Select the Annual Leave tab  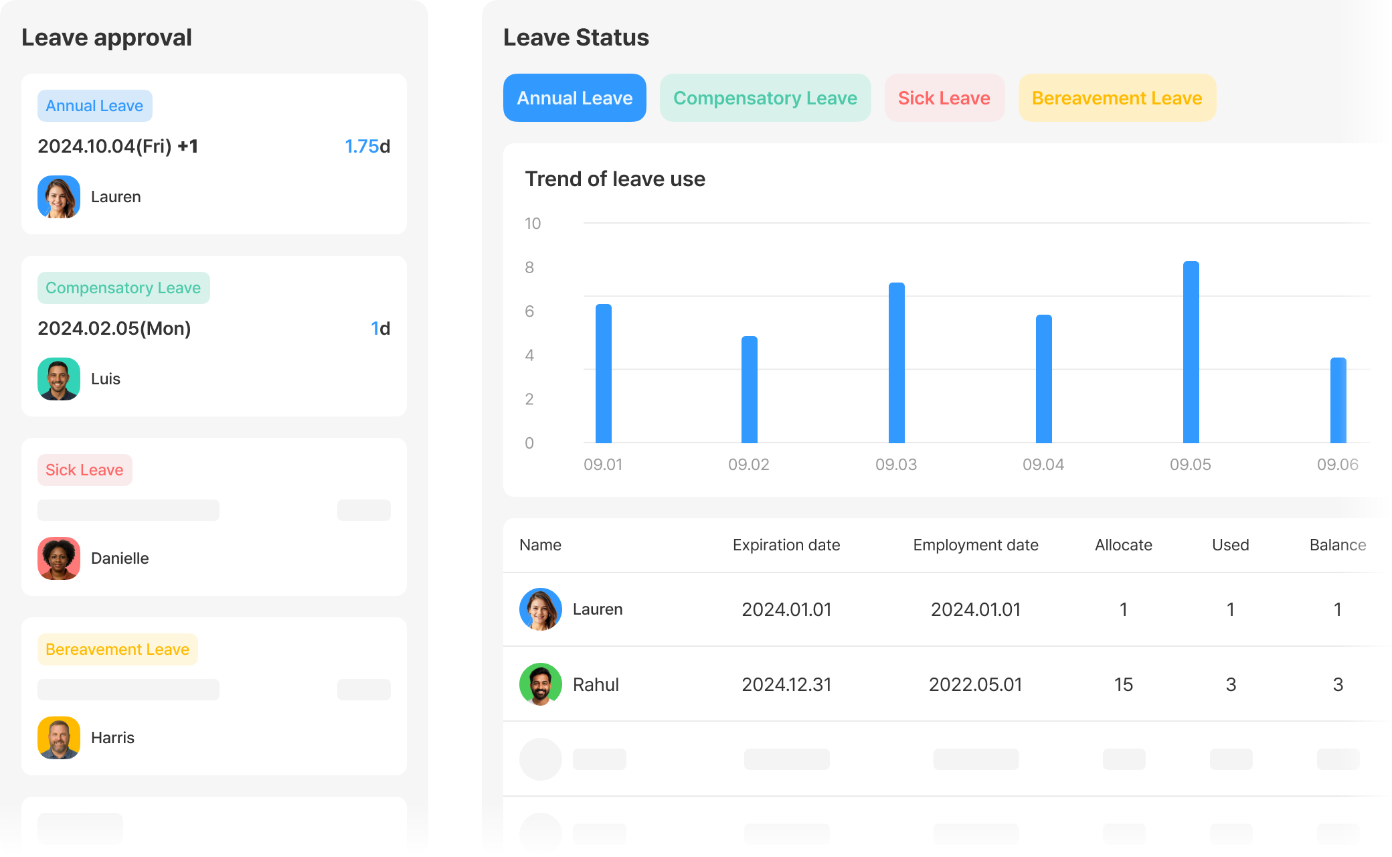574,98
